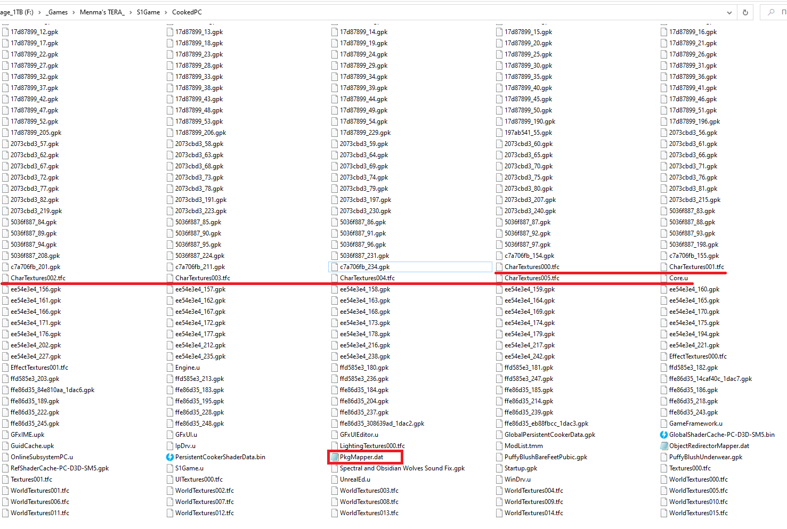Refresh the current folder view
Screen dimensions: 787x529
pos(745,12)
